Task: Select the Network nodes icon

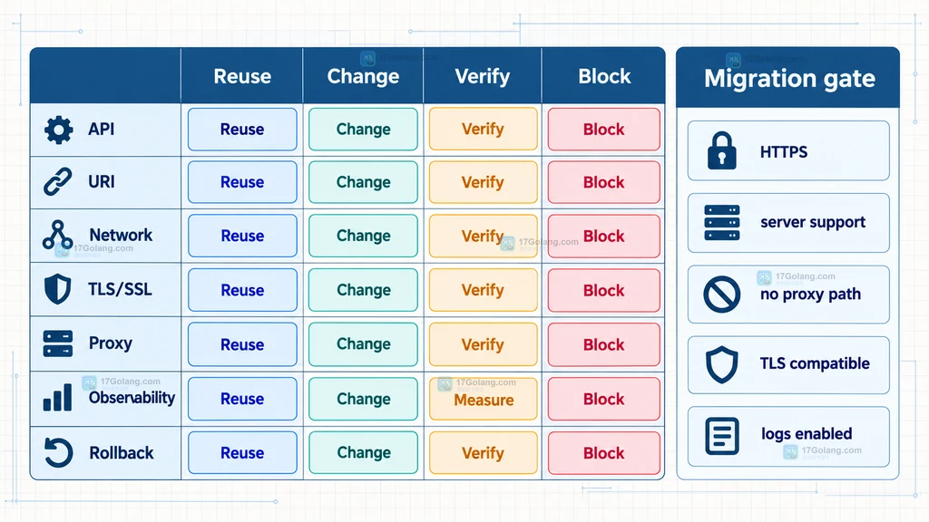Action: coord(57,235)
